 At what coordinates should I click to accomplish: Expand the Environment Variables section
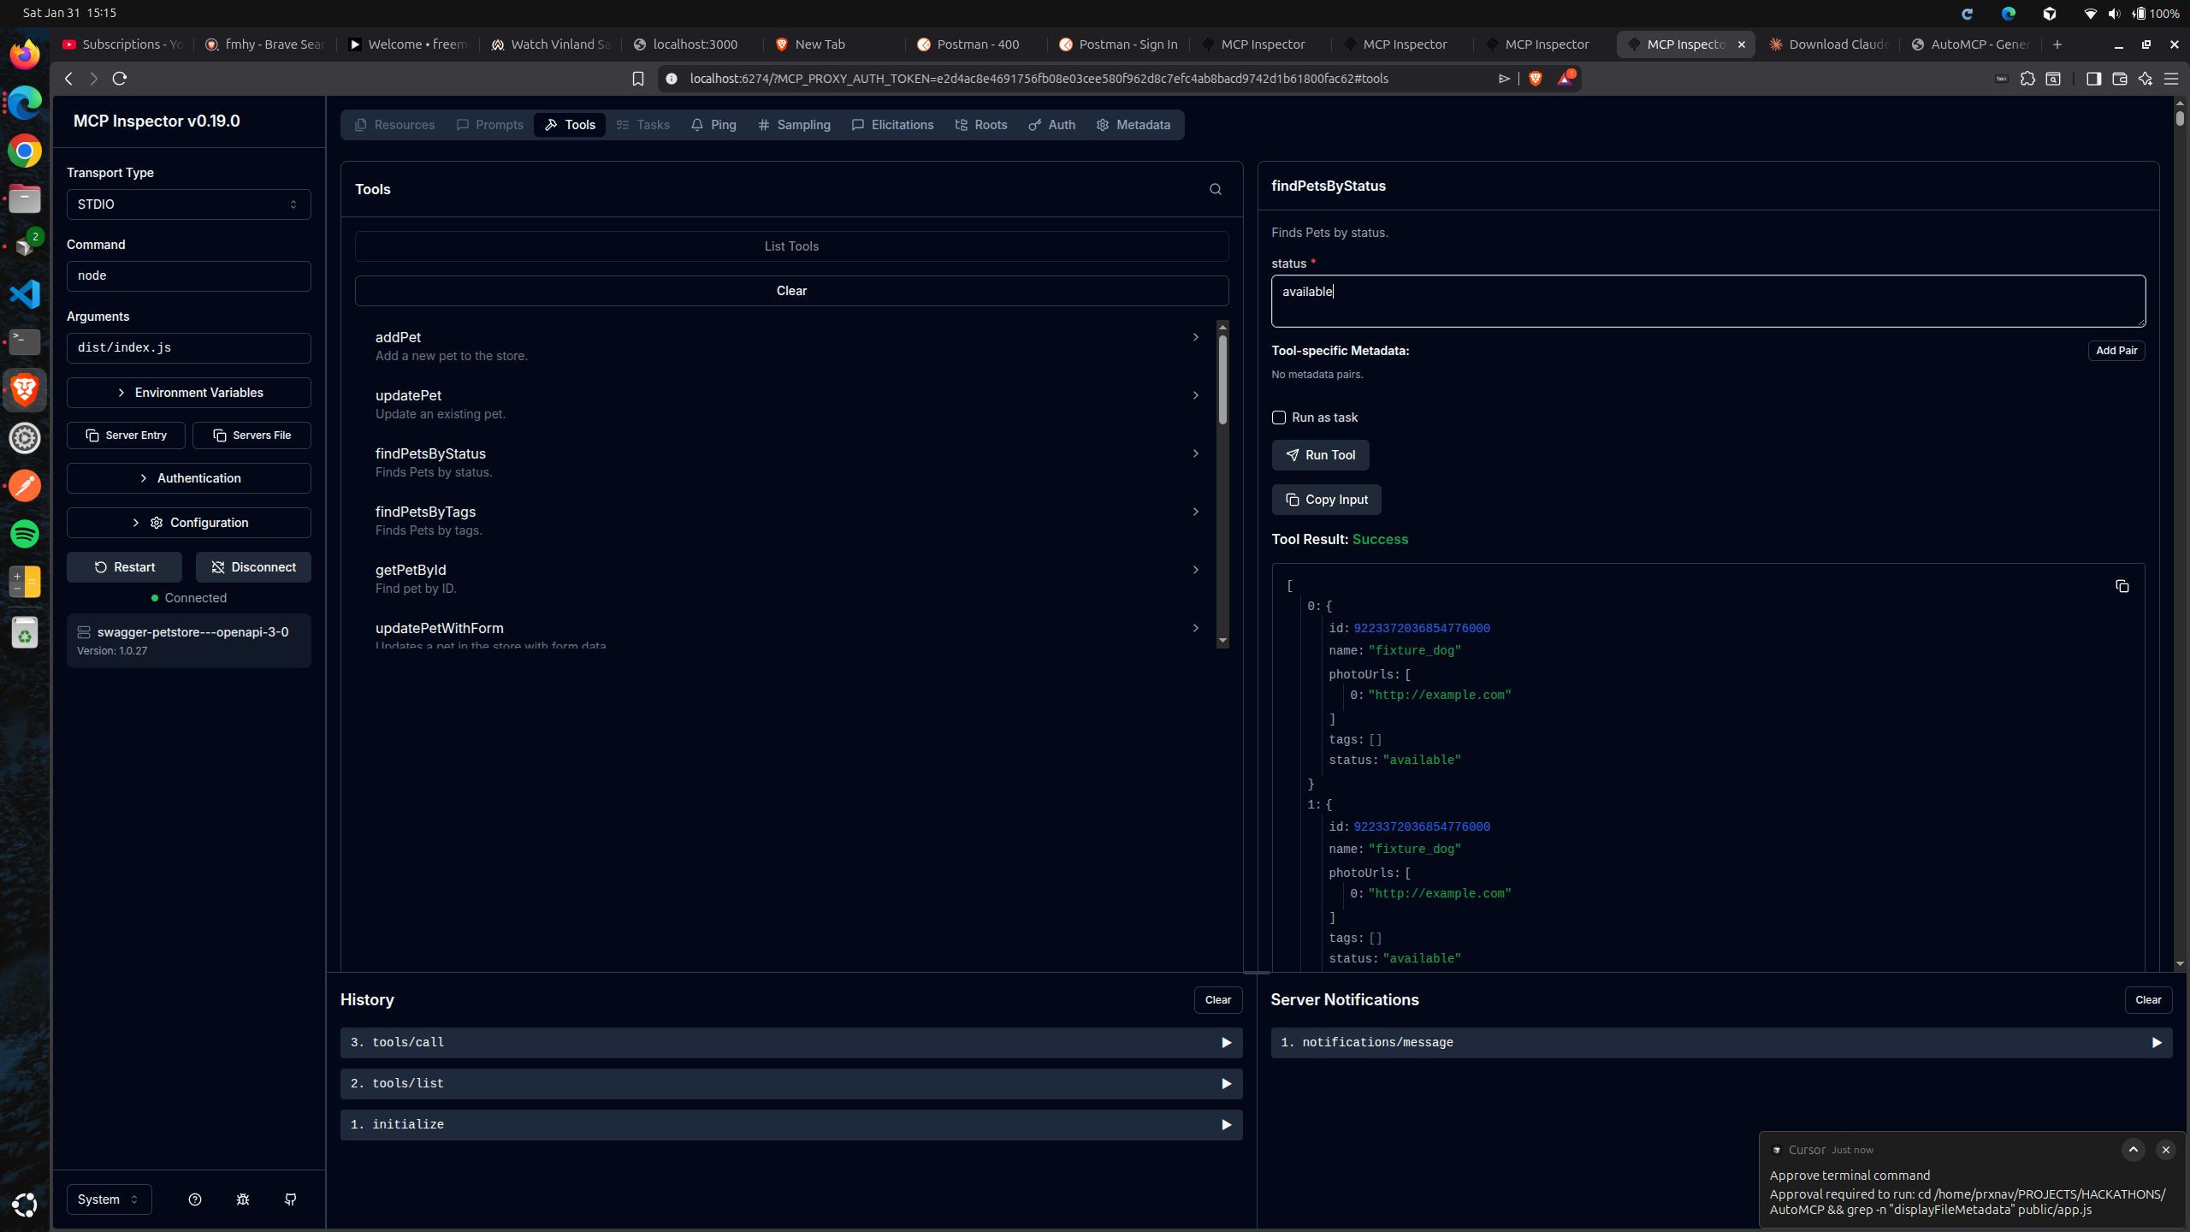coord(188,393)
